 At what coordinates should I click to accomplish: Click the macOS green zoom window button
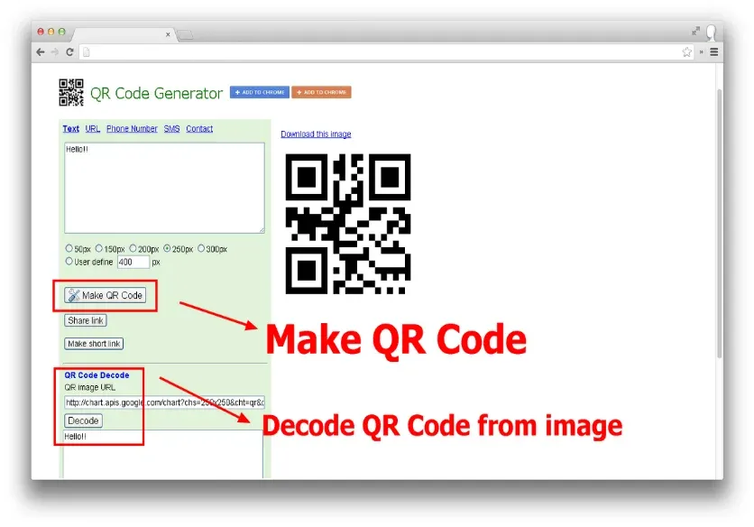point(61,32)
